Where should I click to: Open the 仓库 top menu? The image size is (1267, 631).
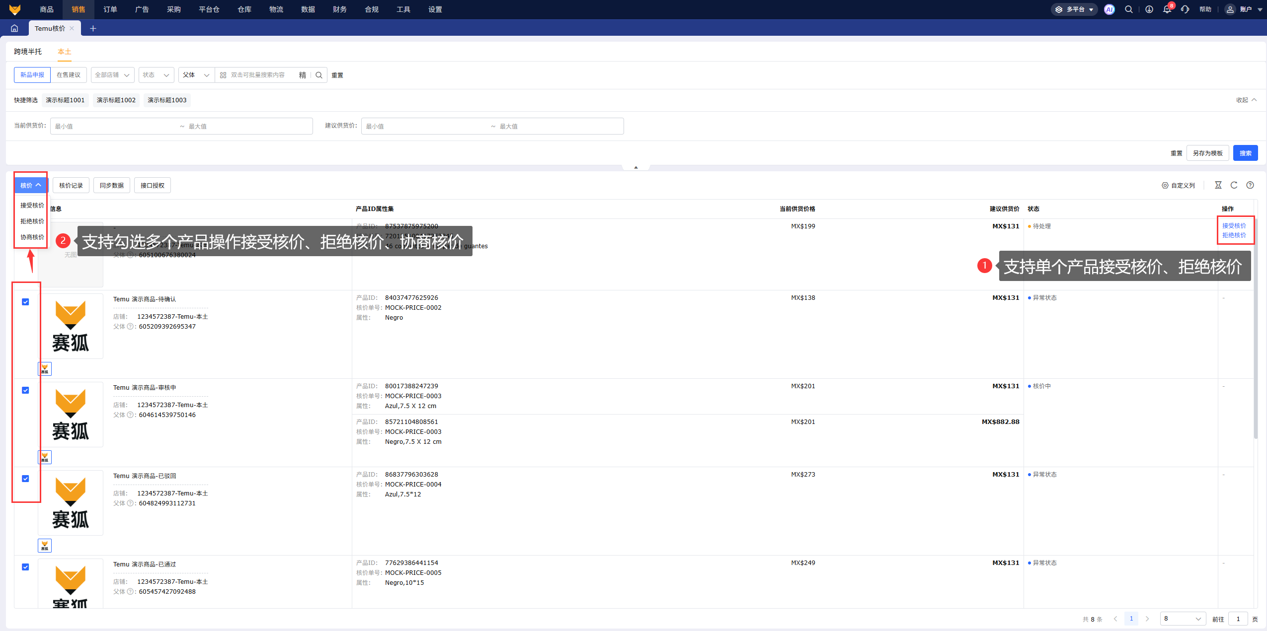click(244, 9)
